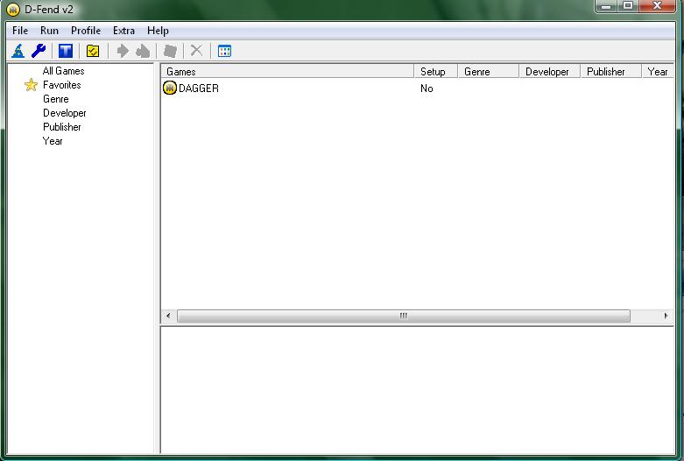Sort by the Games column header
This screenshot has width=684, height=461.
287,72
